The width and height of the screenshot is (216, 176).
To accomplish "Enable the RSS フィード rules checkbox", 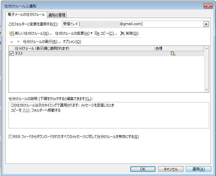I will coord(11,137).
